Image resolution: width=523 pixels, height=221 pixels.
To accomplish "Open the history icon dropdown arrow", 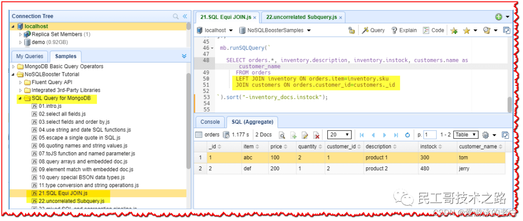I will [x=496, y=30].
